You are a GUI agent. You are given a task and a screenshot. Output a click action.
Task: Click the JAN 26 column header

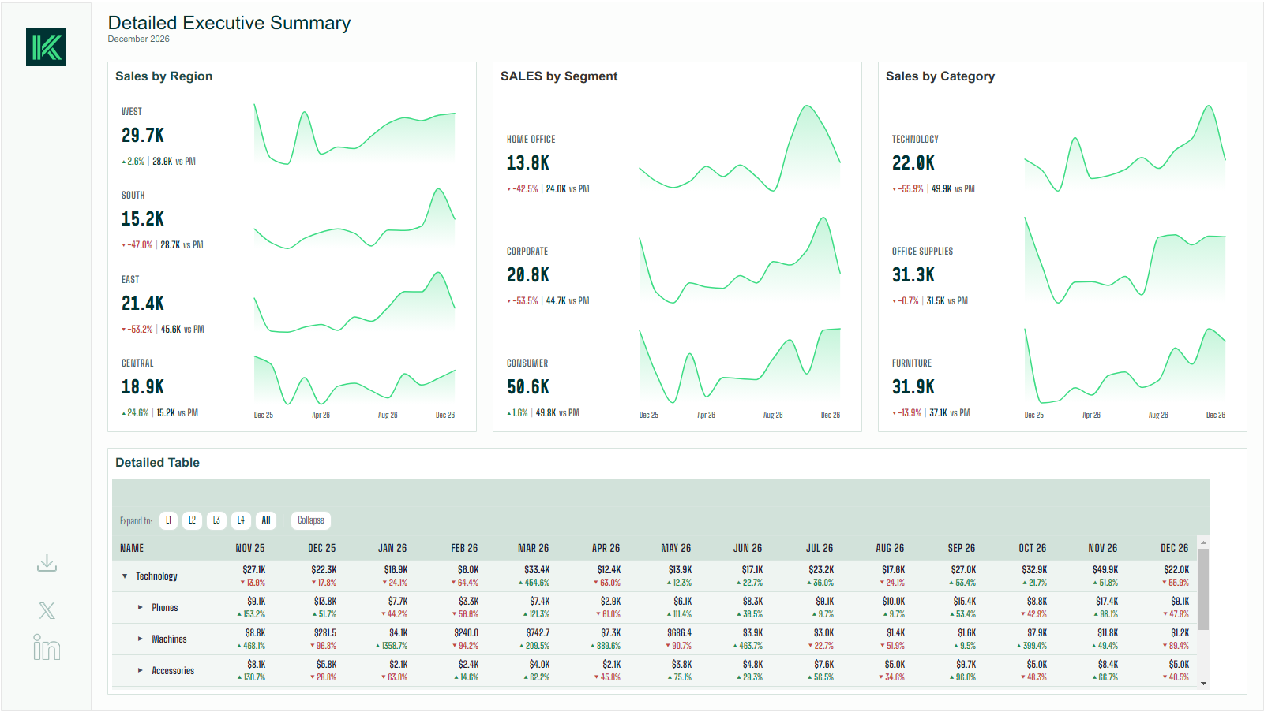coord(392,548)
